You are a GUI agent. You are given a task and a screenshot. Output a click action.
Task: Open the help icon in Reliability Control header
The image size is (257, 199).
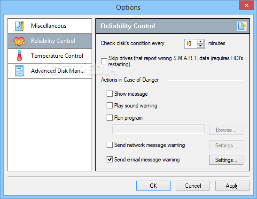pos(242,26)
